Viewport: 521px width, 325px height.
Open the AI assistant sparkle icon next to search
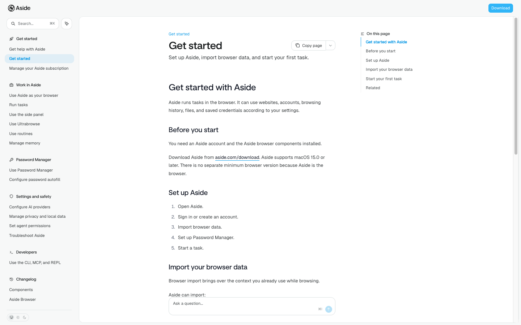(67, 23)
